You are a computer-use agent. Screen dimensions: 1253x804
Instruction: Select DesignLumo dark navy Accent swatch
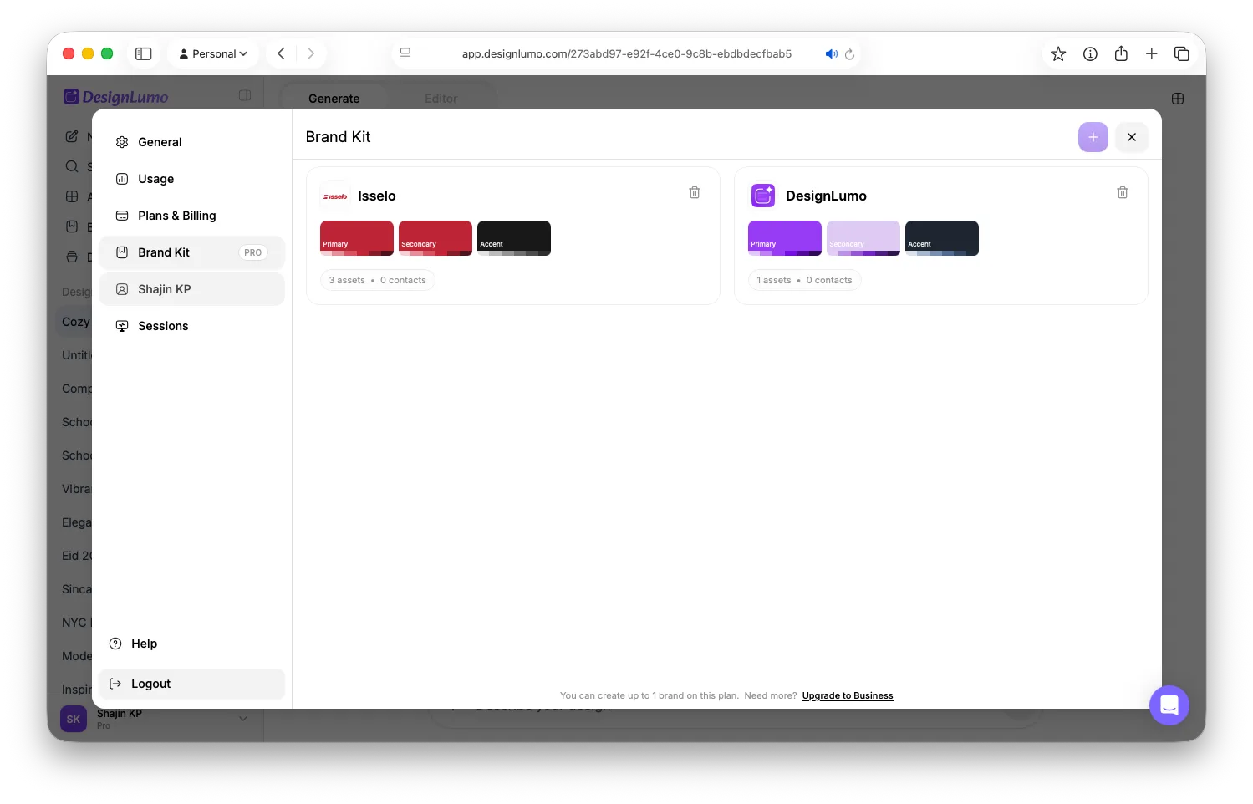point(942,238)
